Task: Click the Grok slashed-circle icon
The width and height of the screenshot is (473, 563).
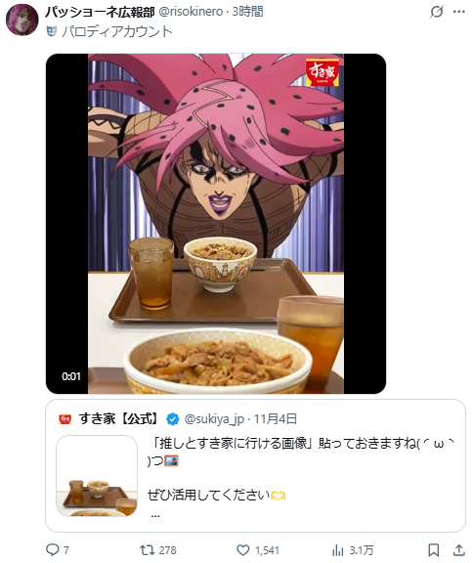Action: pos(437,12)
